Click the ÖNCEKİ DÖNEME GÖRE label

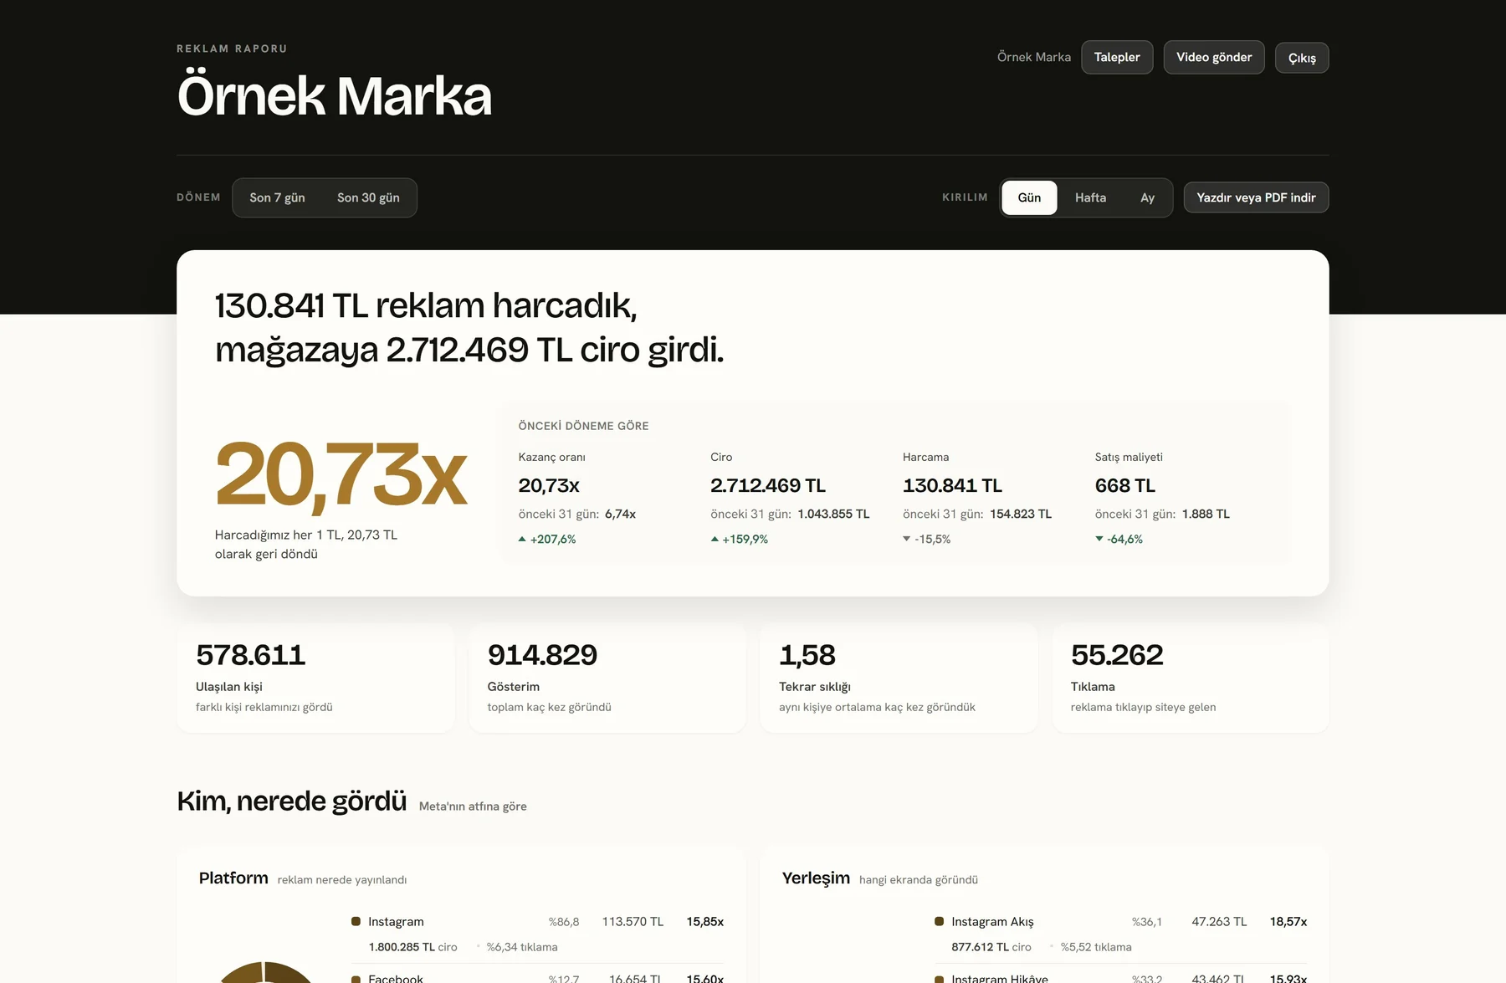pos(583,426)
